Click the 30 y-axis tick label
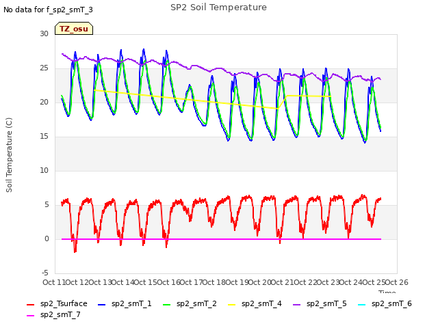 (x=44, y=33)
